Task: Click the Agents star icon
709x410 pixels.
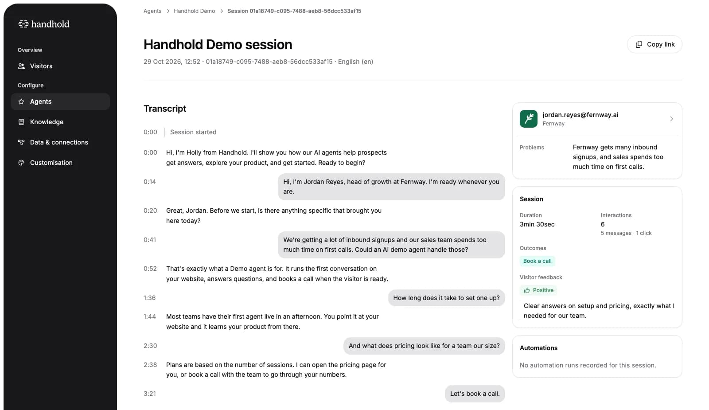Action: point(21,102)
